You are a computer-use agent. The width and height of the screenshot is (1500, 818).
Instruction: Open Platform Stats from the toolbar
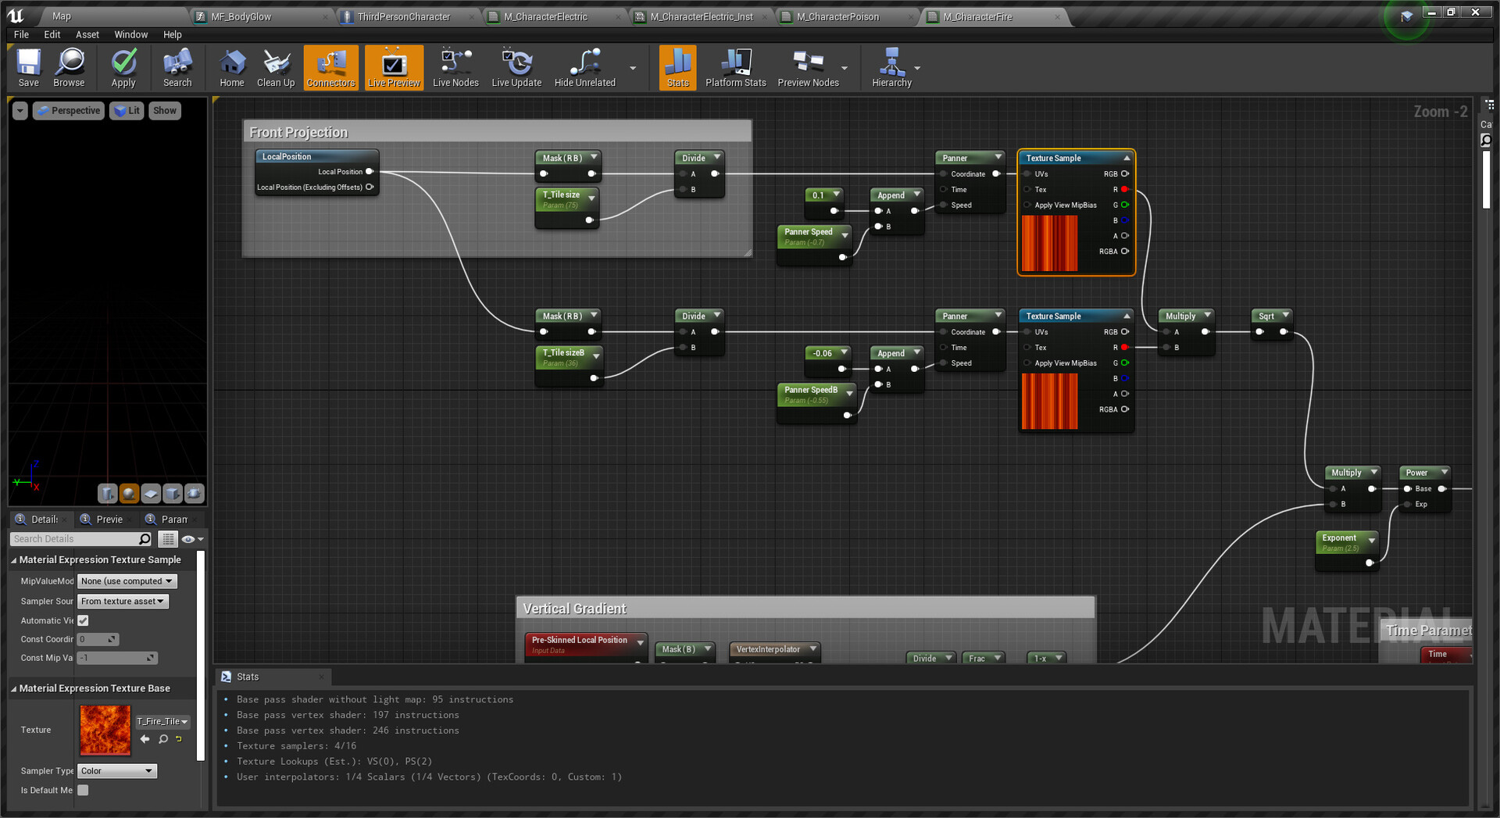click(x=735, y=67)
